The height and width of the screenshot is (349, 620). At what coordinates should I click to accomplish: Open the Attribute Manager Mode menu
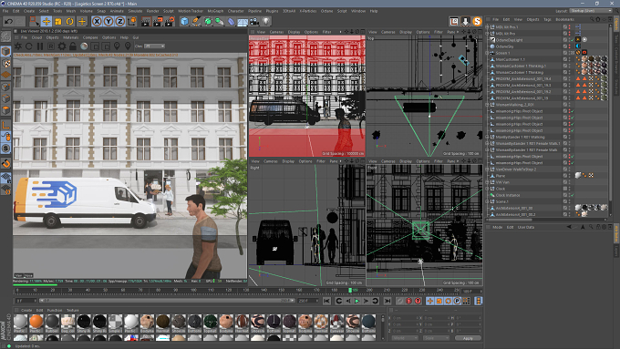pos(497,227)
